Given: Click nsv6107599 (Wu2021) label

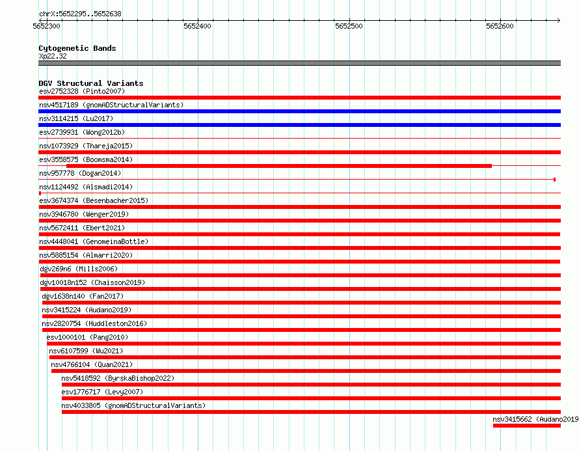Looking at the screenshot, I should click(x=86, y=351).
